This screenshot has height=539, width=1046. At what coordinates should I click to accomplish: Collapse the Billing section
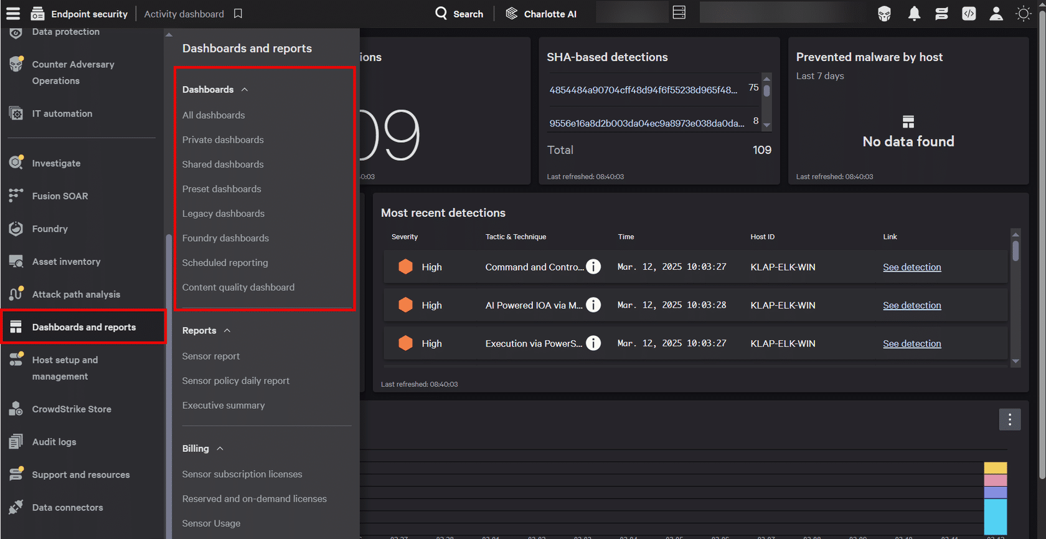pos(220,449)
